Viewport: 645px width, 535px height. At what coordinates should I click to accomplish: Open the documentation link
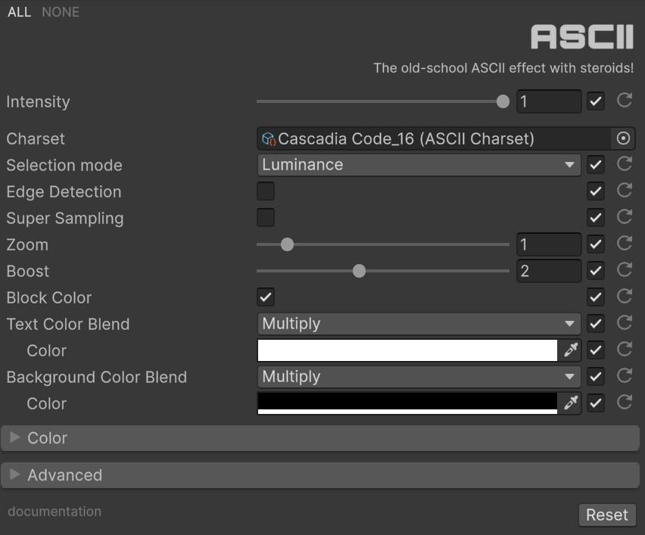point(55,512)
